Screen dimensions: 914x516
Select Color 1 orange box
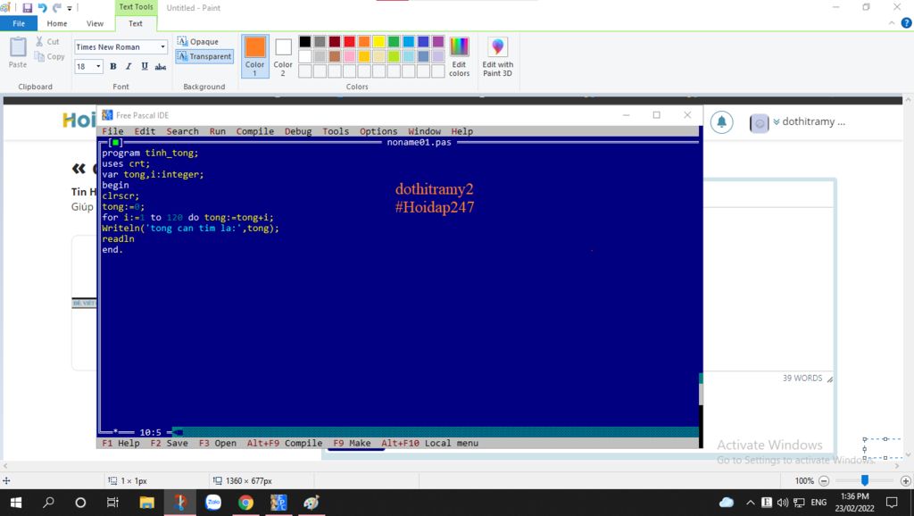click(x=254, y=56)
